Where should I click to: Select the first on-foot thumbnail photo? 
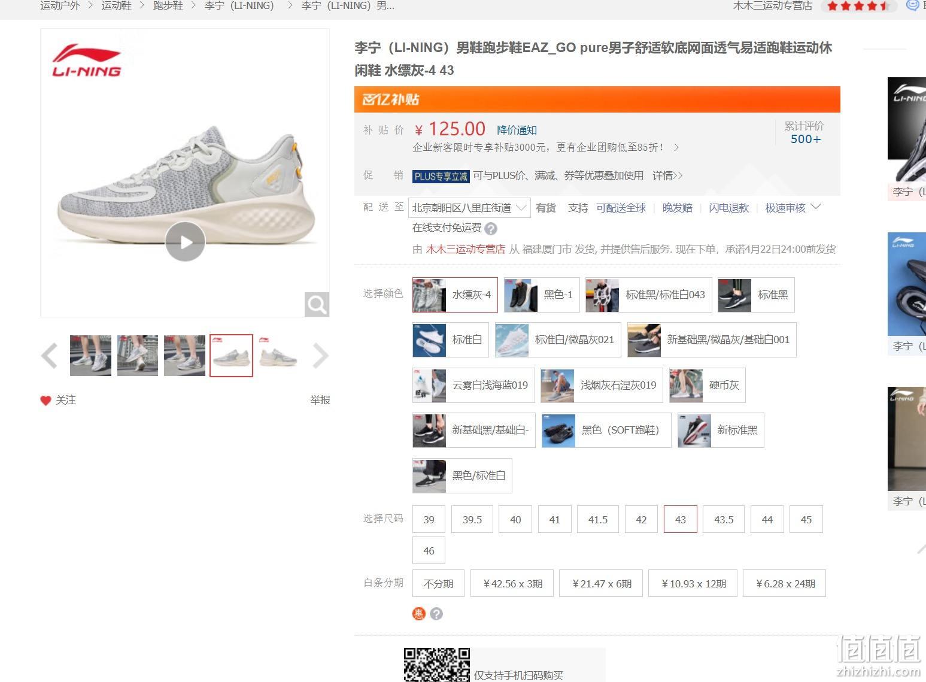coord(90,356)
